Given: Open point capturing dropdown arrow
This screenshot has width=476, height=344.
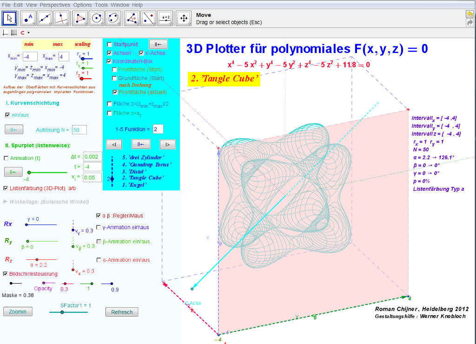Looking at the screenshot, I should pyautogui.click(x=28, y=33).
